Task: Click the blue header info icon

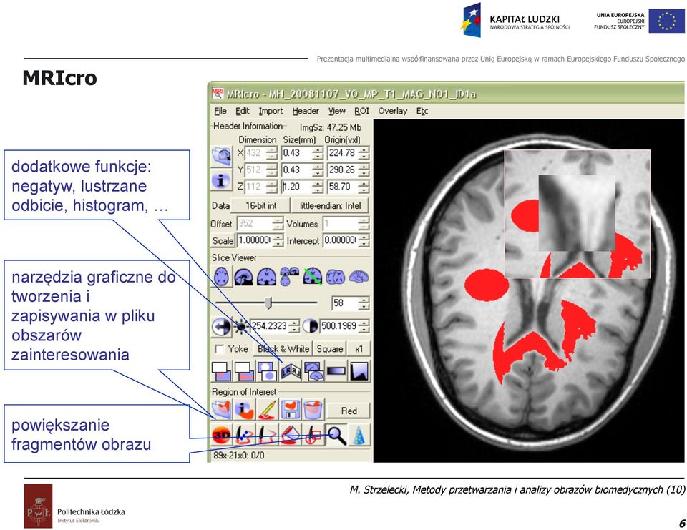Action: tap(222, 180)
